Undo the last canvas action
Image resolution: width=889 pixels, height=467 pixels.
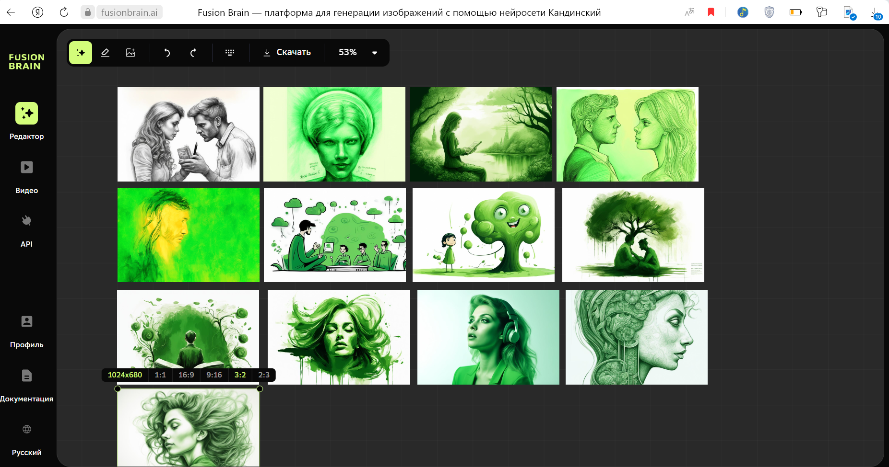click(167, 53)
